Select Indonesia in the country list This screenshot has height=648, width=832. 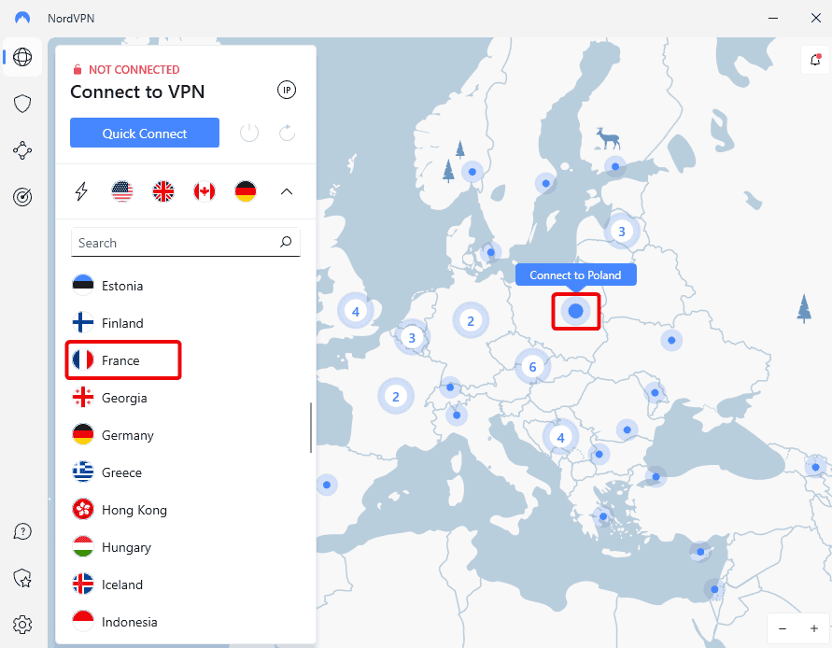[x=185, y=622]
